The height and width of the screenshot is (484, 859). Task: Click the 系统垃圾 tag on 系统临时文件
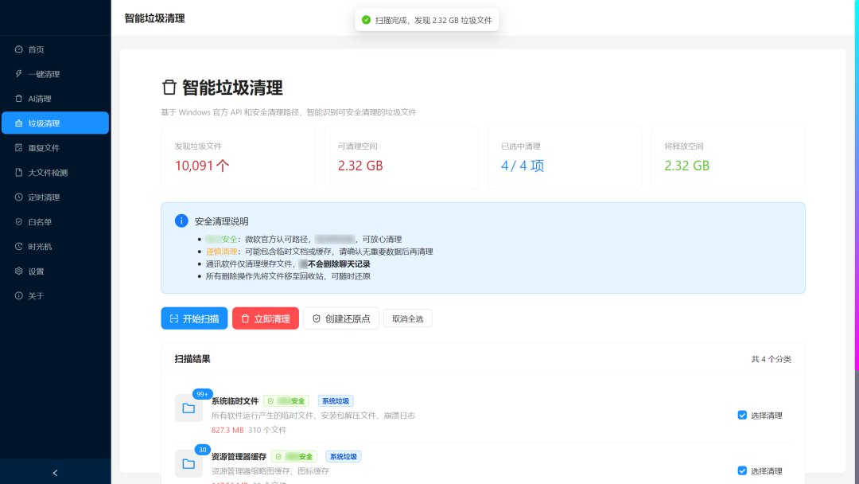(336, 401)
